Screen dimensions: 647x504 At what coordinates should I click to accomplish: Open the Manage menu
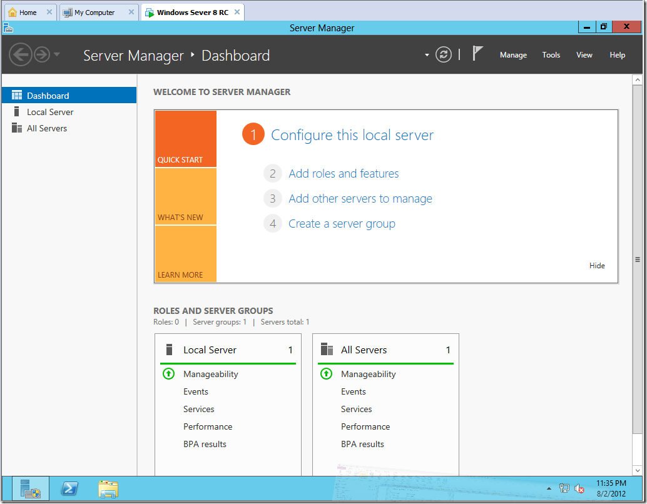[513, 55]
